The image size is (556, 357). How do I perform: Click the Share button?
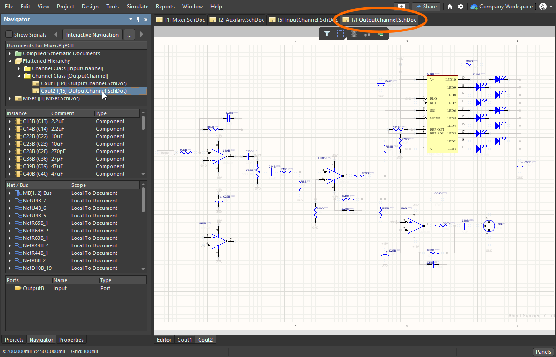tap(425, 7)
